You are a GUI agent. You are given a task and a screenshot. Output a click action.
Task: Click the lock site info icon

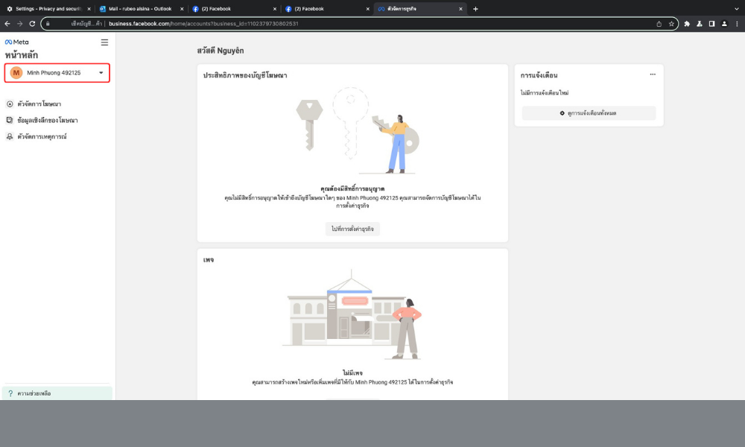coord(48,24)
